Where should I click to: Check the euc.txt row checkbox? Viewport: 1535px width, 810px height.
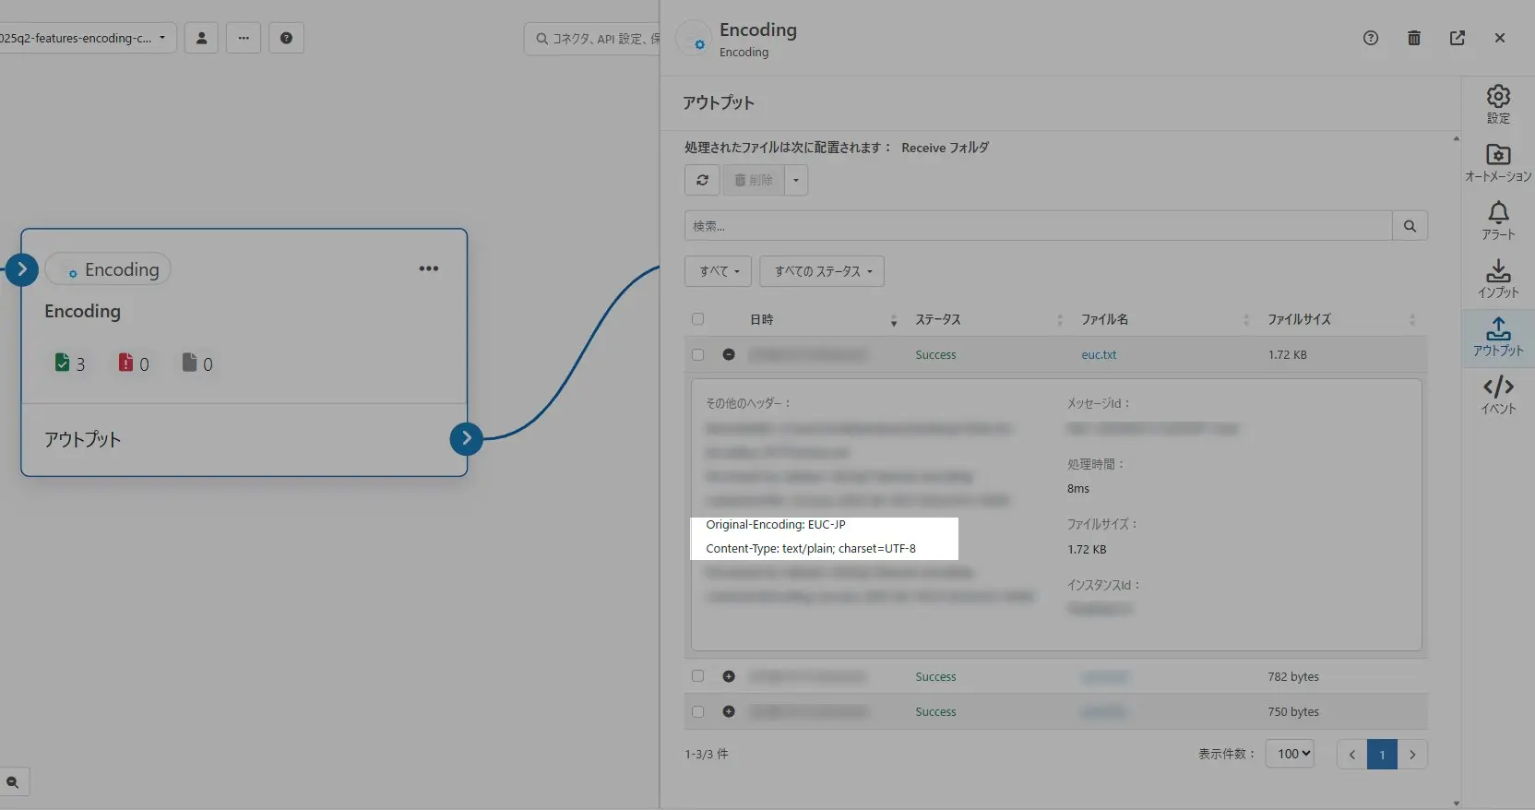tap(697, 354)
